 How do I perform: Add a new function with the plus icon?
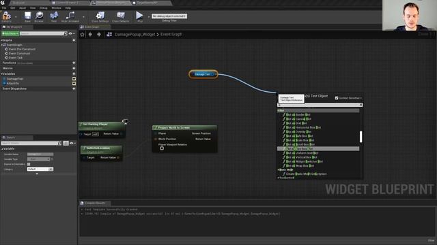(74, 63)
